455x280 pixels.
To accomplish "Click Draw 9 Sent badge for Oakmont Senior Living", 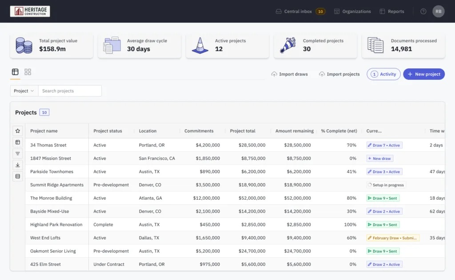I will click(383, 251).
